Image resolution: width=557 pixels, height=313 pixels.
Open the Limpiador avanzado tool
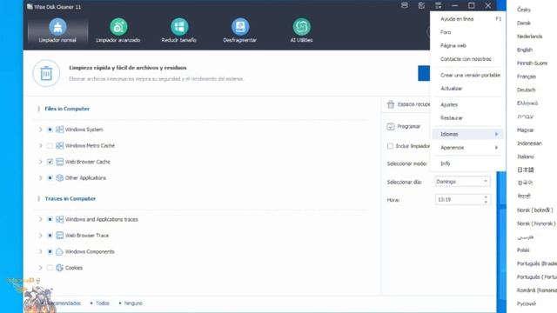pos(118,31)
